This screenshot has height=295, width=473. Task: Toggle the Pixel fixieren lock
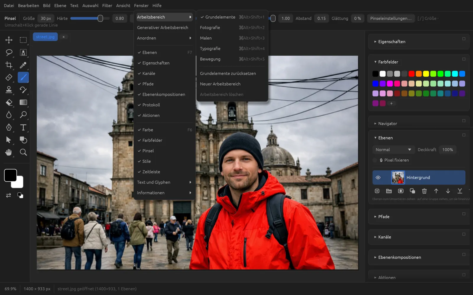(375, 160)
